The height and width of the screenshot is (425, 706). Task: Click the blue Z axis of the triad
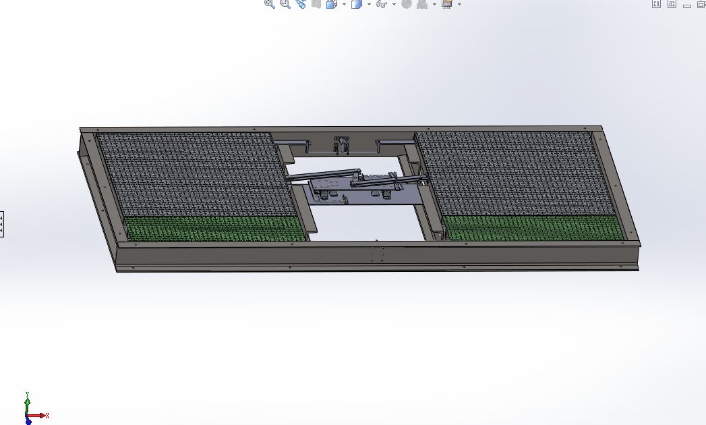pyautogui.click(x=28, y=422)
